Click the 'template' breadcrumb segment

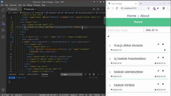(x=51, y=13)
